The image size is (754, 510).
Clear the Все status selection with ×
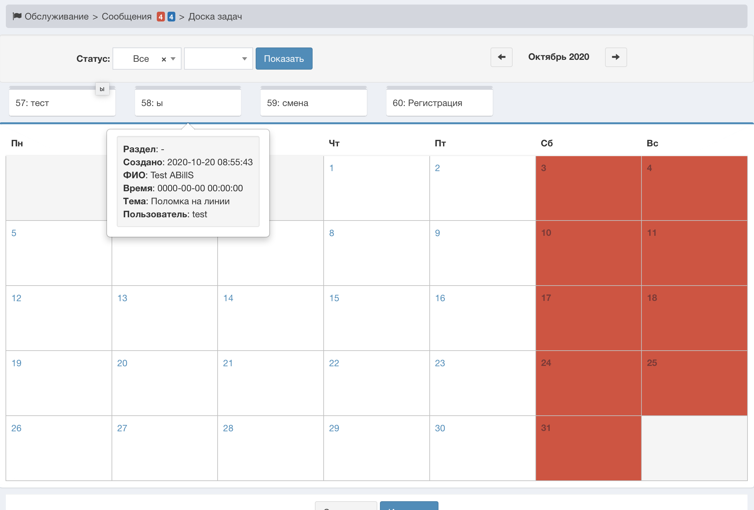click(x=164, y=59)
